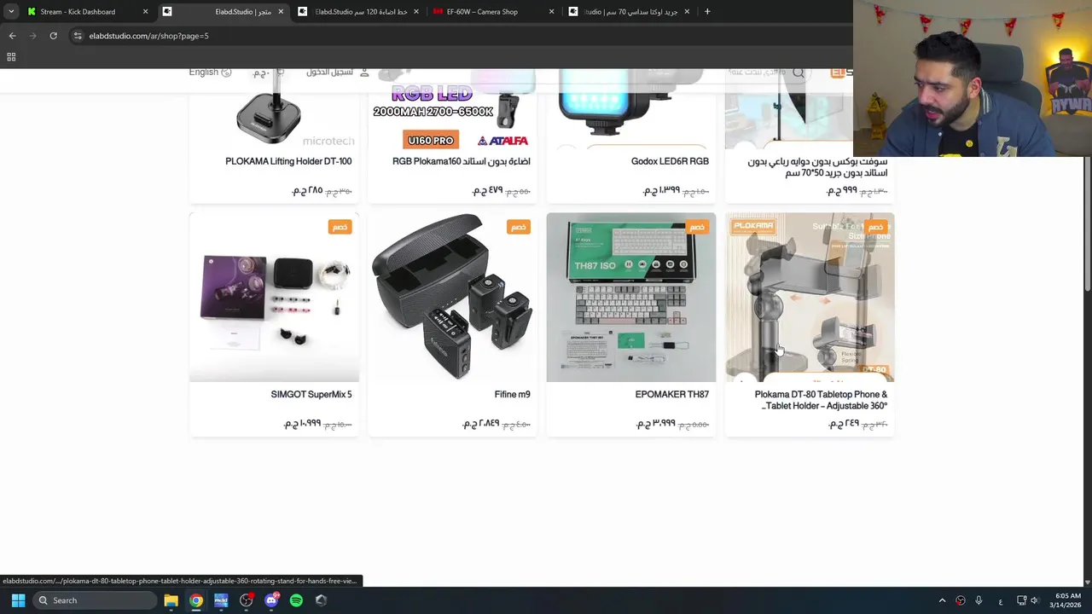Click discount badge on Fifine m9 card
The height and width of the screenshot is (614, 1092).
pos(519,227)
